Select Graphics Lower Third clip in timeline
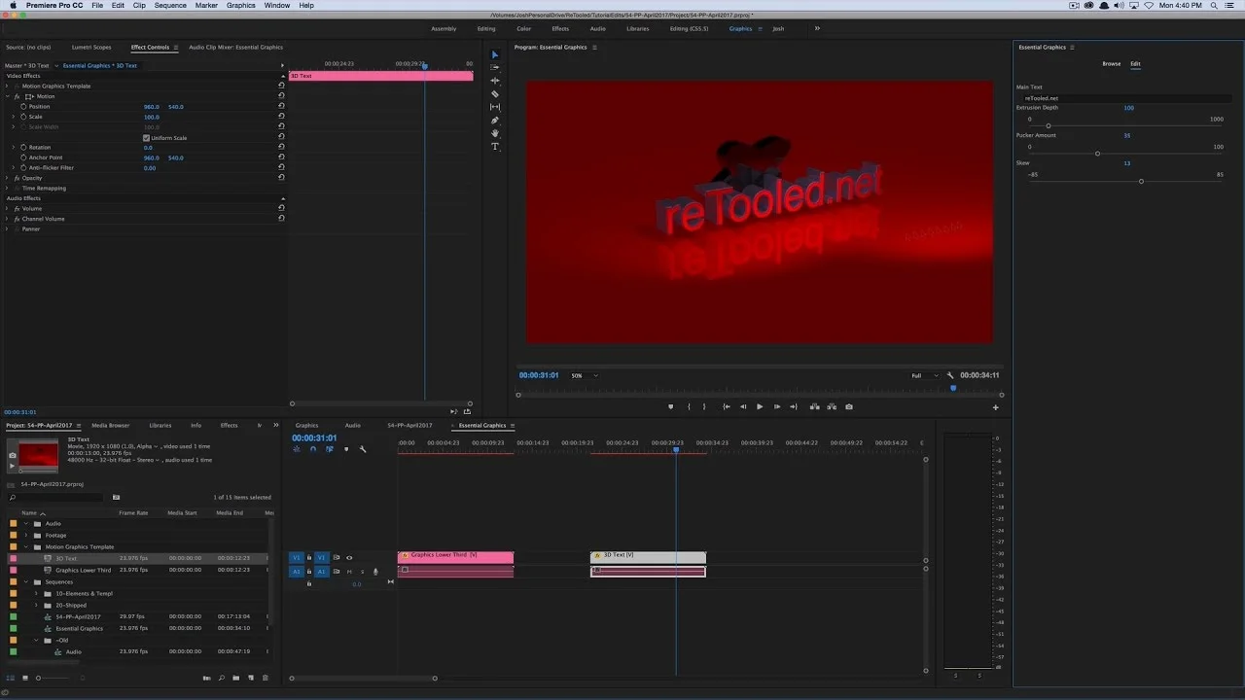Screen dimensions: 1245x700 (x=455, y=557)
